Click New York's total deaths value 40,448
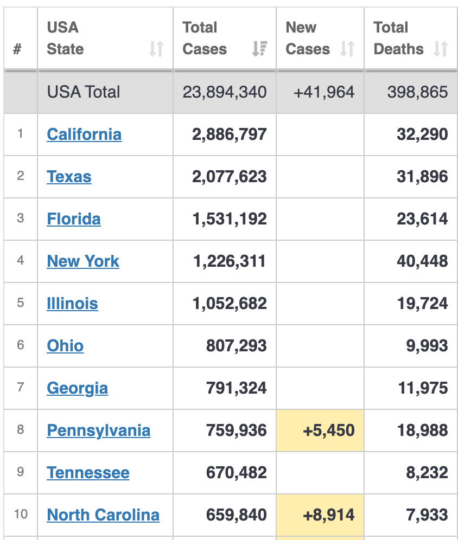 pyautogui.click(x=422, y=261)
